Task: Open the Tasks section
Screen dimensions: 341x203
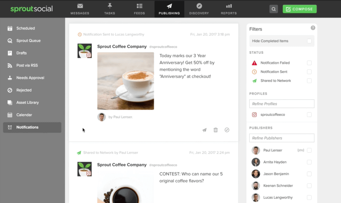Action: point(109,9)
